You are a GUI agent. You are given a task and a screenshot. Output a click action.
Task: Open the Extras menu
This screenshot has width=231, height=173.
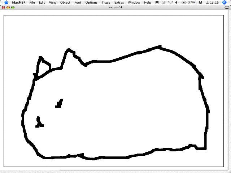pyautogui.click(x=119, y=3)
